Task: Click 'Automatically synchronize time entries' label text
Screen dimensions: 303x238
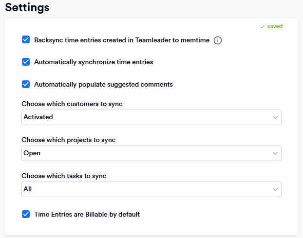Action: coord(94,62)
